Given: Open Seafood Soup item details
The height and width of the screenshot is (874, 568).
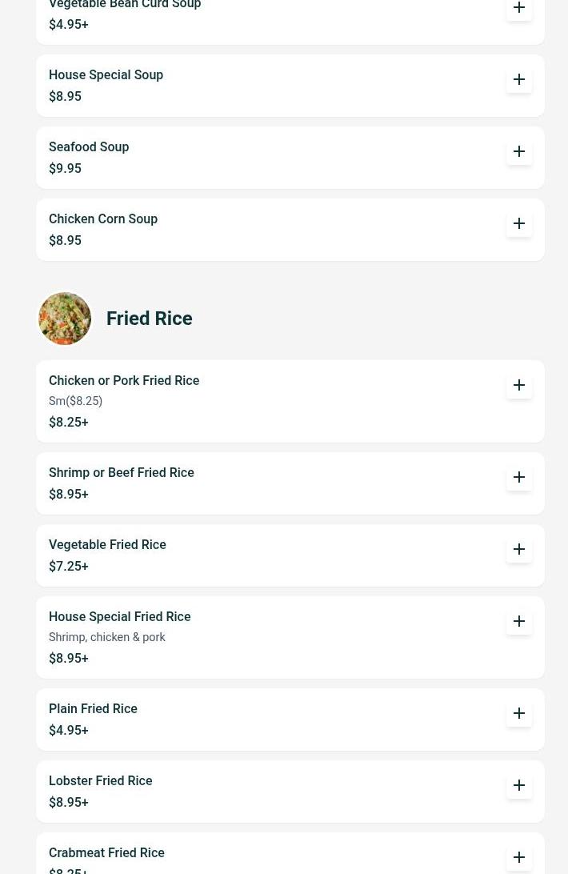Looking at the screenshot, I should click(x=89, y=147).
